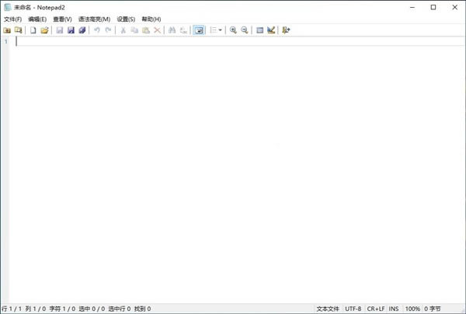Image resolution: width=466 pixels, height=314 pixels.
Task: Zoom out with the magnifier minus icon
Action: 245,30
